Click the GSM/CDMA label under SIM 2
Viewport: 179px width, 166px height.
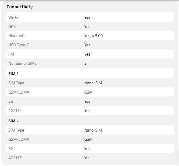[19, 139]
